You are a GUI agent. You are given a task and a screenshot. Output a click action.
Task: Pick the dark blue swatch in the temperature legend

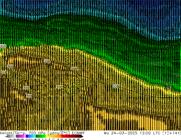[27, 136]
